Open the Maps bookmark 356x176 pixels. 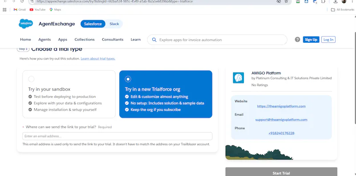pos(55,10)
